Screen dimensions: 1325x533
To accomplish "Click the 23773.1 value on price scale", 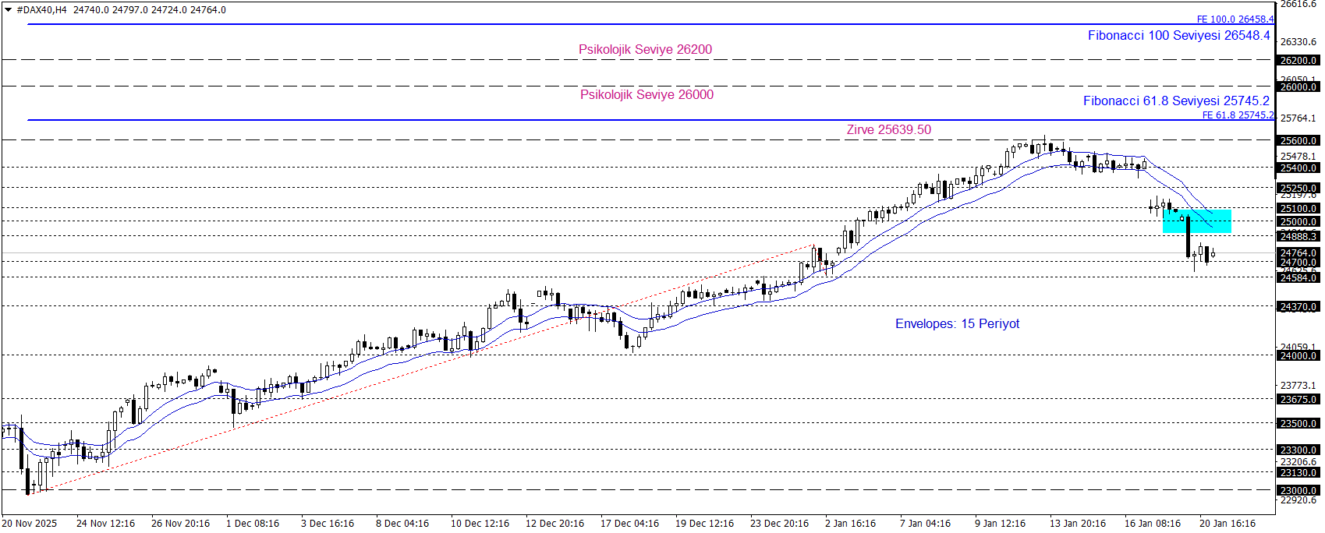I will [x=1298, y=385].
